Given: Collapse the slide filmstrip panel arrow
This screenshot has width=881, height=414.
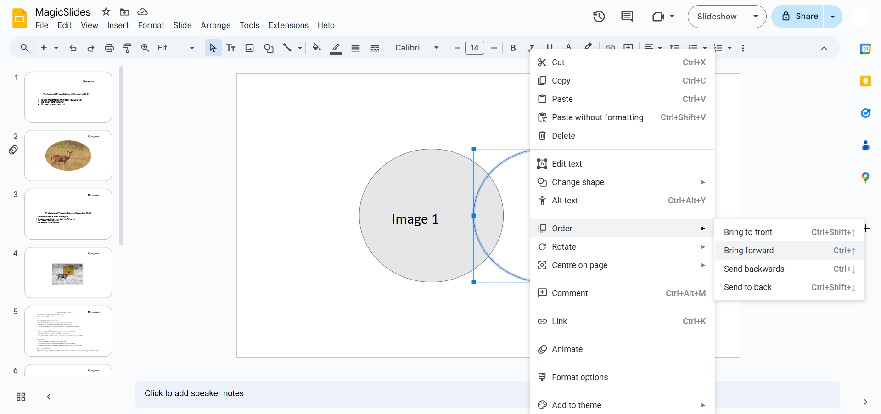Looking at the screenshot, I should coord(49,397).
